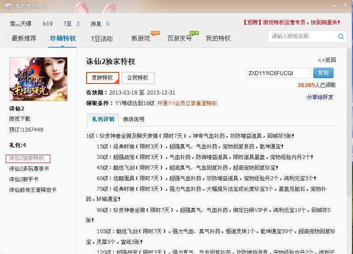
Task: Open the 最新推荐 tab
Action: click(24, 38)
